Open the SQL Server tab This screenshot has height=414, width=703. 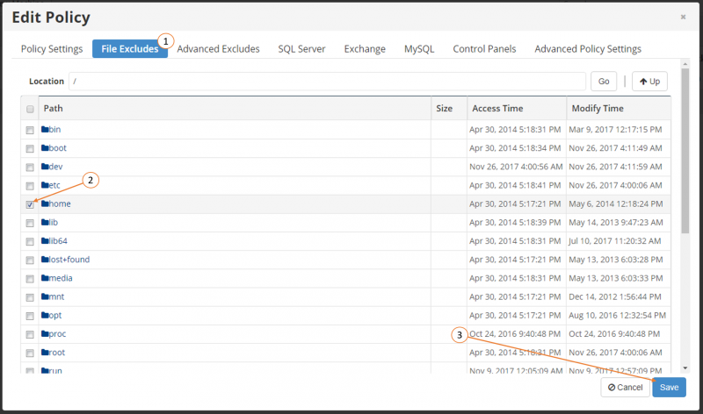point(301,49)
